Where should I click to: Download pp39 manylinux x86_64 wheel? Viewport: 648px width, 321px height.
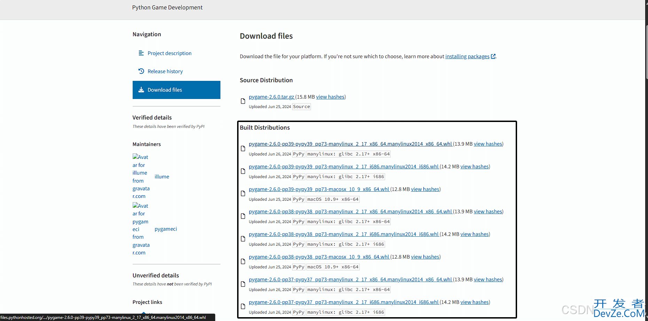tap(350, 144)
